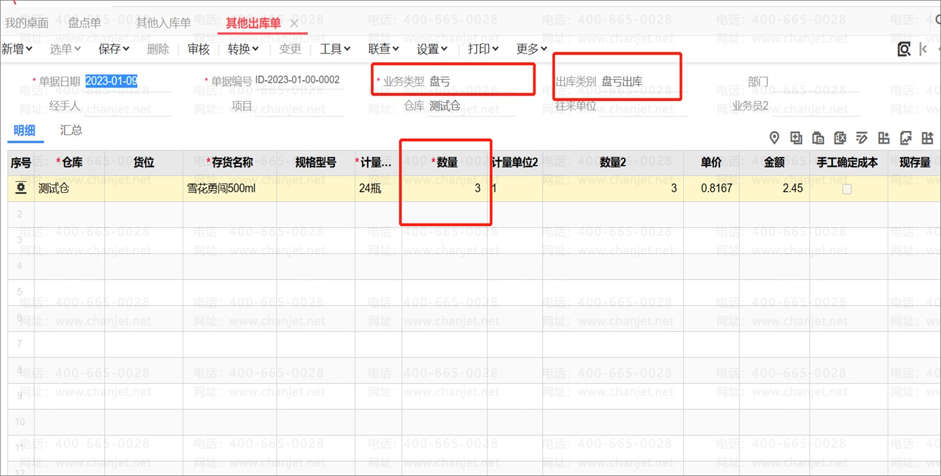Click the 变更 toolbar button
941x476 pixels.
[x=290, y=49]
